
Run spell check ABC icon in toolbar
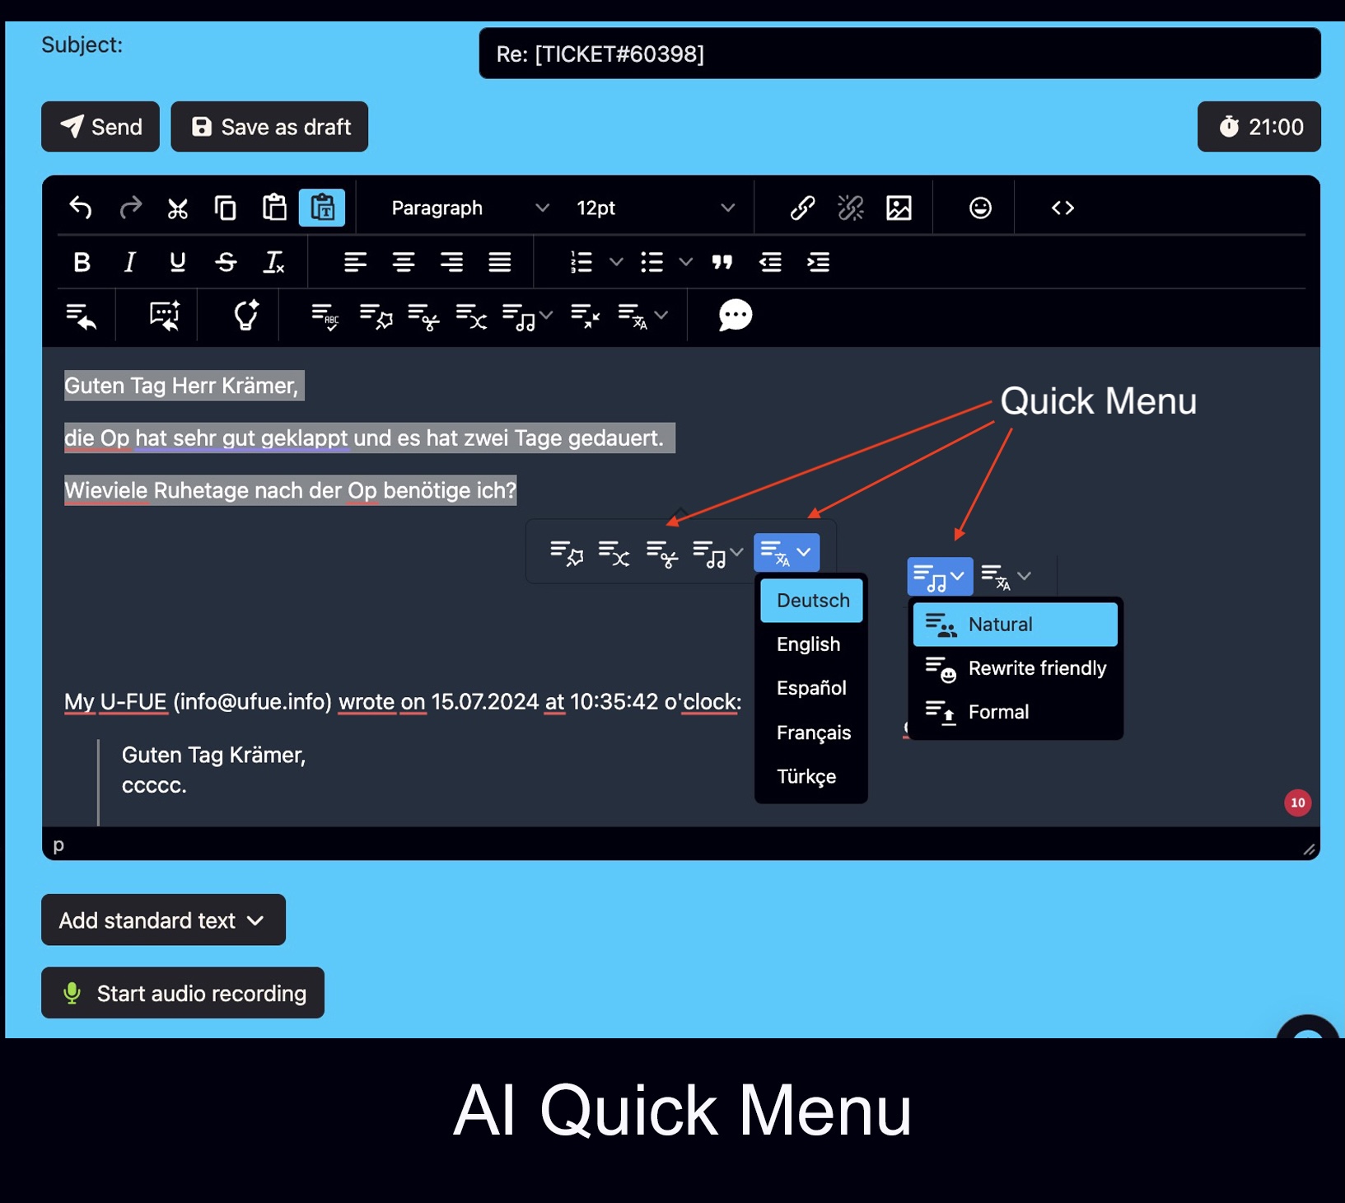[325, 316]
